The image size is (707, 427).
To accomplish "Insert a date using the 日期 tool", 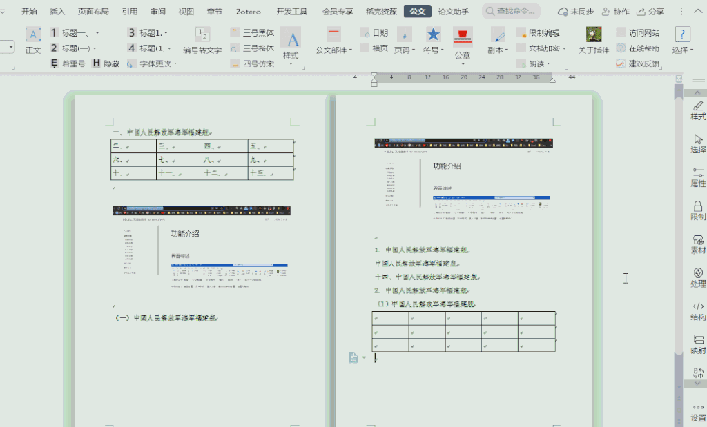I will click(x=374, y=32).
